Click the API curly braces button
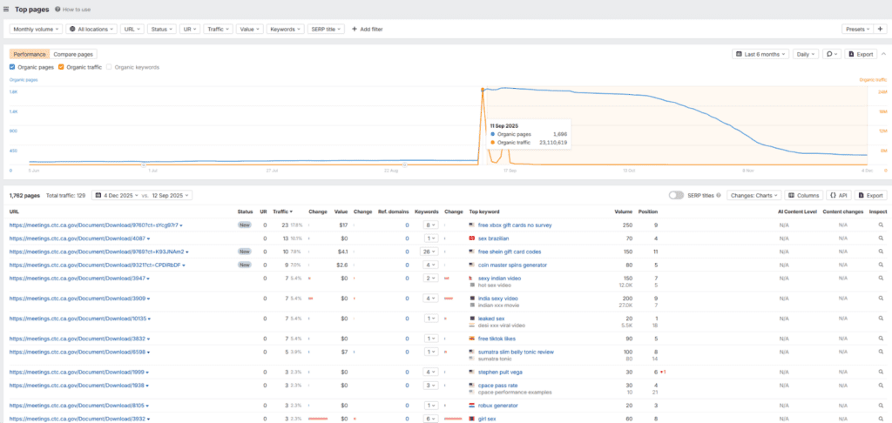Image resolution: width=892 pixels, height=423 pixels. pos(838,196)
